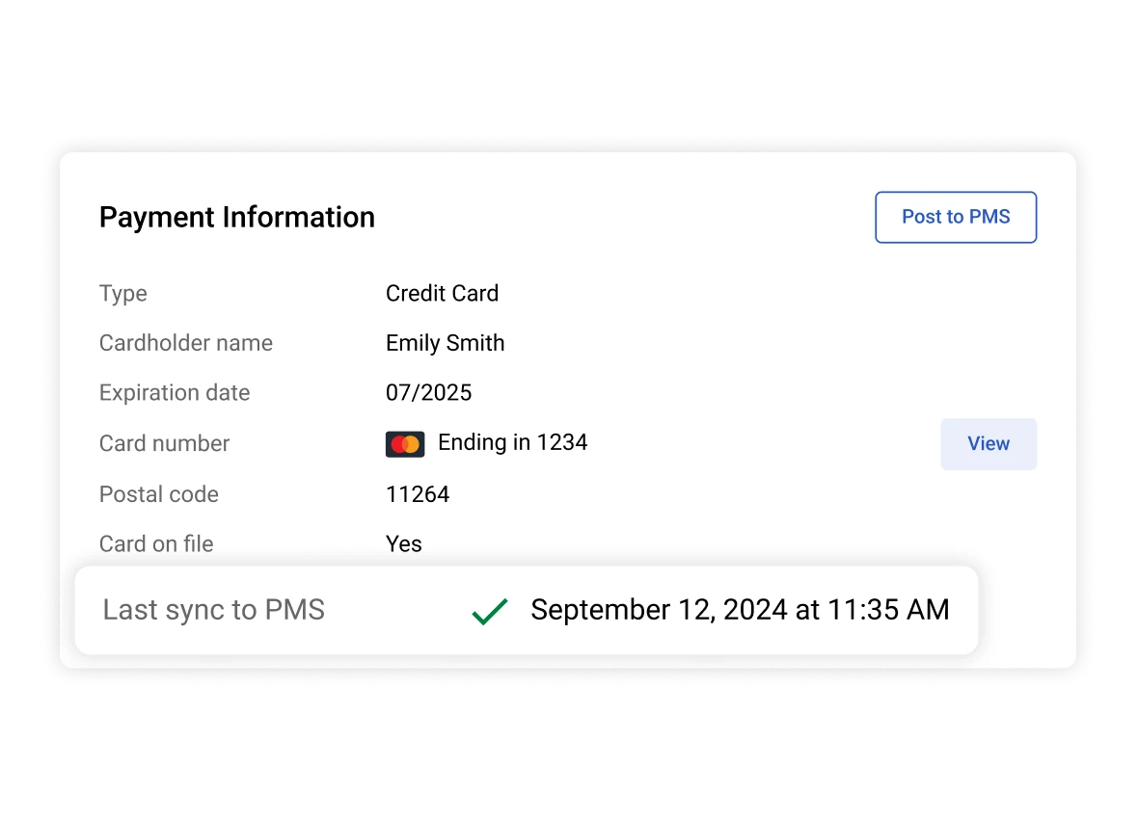Click the Expiration date label
This screenshot has height=819, width=1138.
tap(174, 392)
